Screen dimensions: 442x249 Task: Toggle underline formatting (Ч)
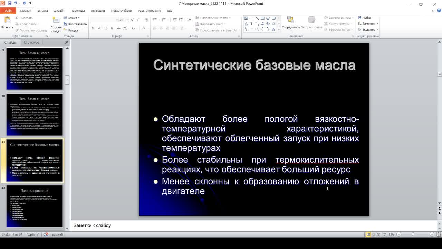click(x=105, y=28)
